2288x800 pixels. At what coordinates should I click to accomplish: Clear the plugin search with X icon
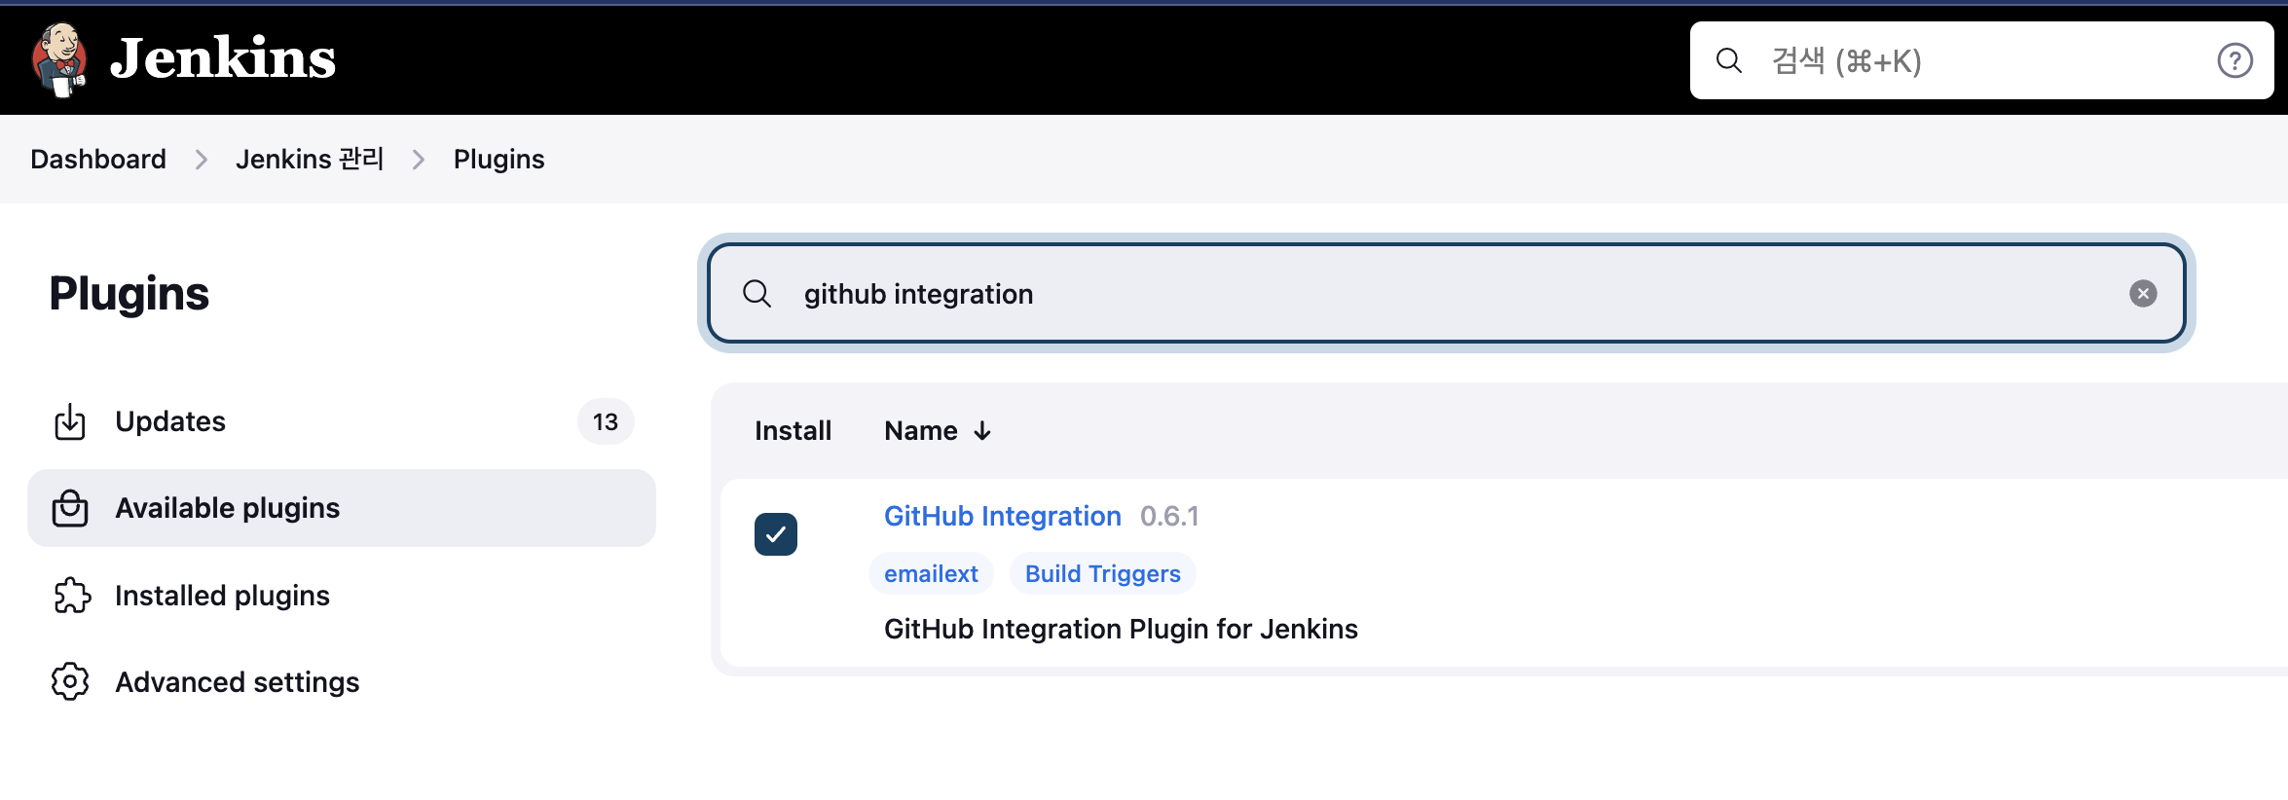2142,294
